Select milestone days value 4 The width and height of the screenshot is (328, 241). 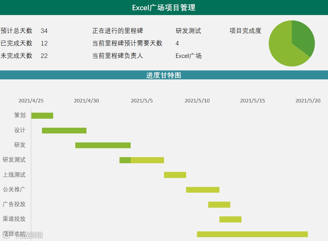(177, 44)
